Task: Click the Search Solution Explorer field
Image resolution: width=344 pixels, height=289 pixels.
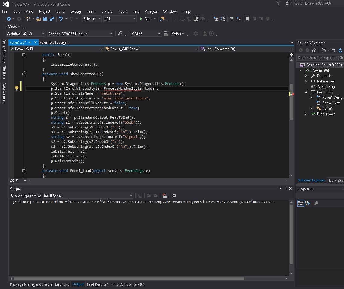Action: [x=320, y=58]
